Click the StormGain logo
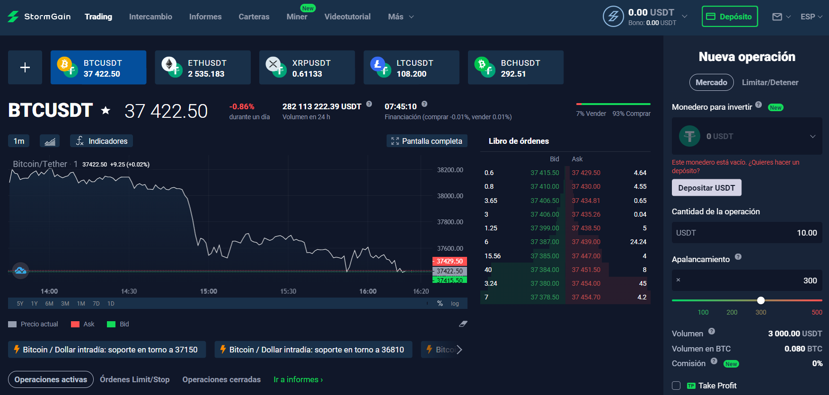This screenshot has height=395, width=829. coord(39,17)
